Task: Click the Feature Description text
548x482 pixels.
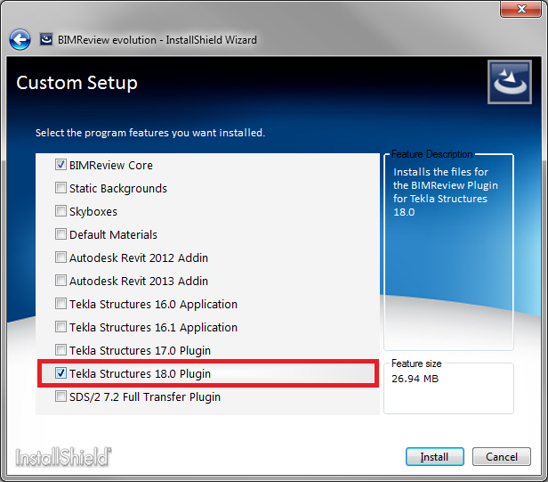Action: click(x=445, y=192)
